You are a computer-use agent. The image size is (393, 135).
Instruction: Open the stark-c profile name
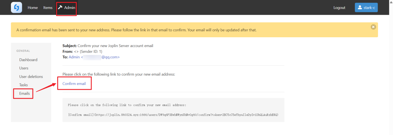(x=369, y=8)
